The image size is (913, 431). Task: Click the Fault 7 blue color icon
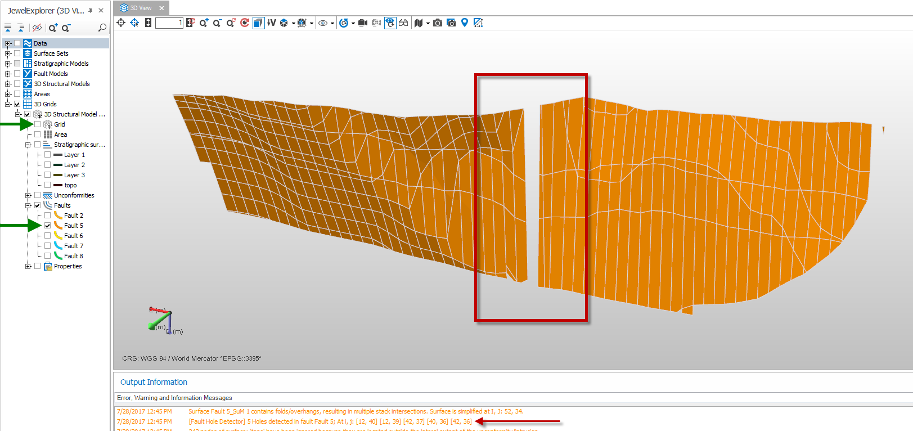pos(58,246)
